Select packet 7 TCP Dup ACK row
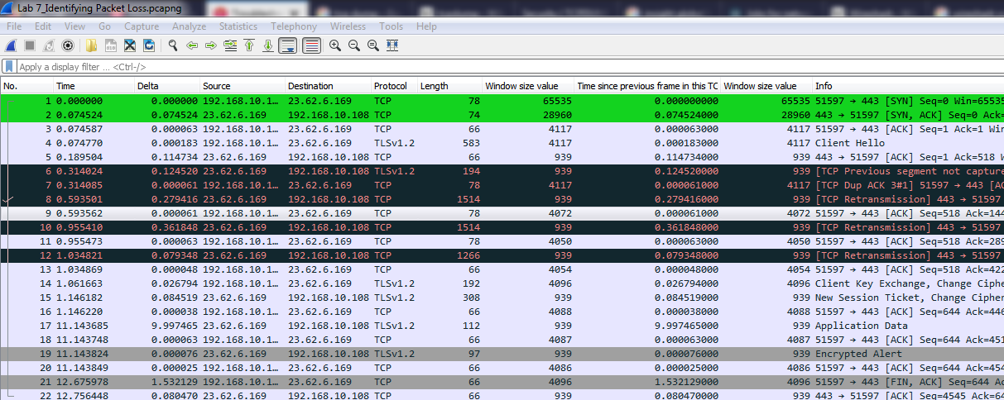This screenshot has height=400, width=1004. [x=502, y=185]
